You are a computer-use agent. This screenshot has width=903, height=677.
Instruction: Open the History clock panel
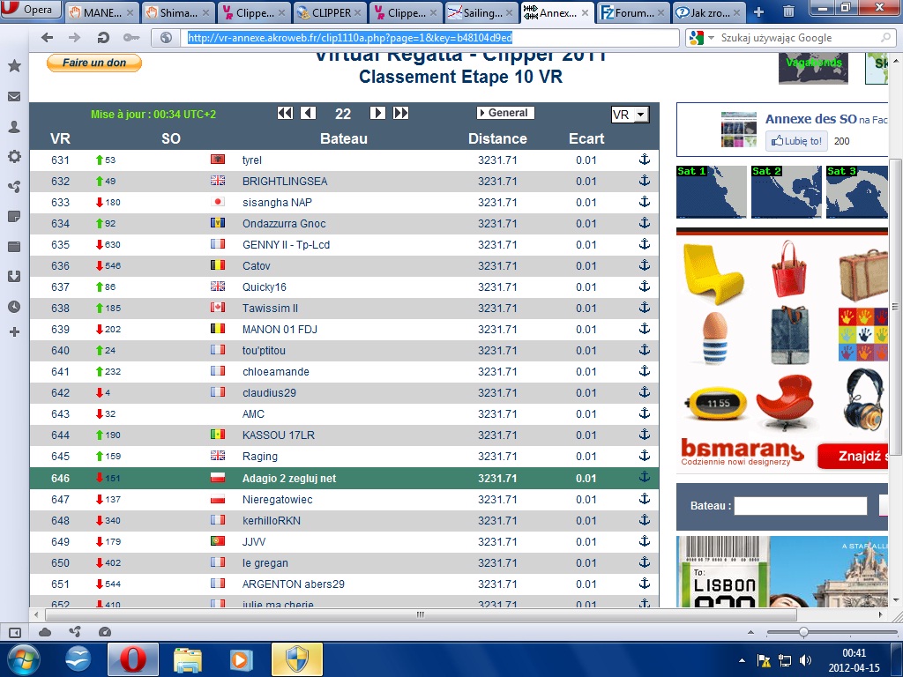click(14, 307)
